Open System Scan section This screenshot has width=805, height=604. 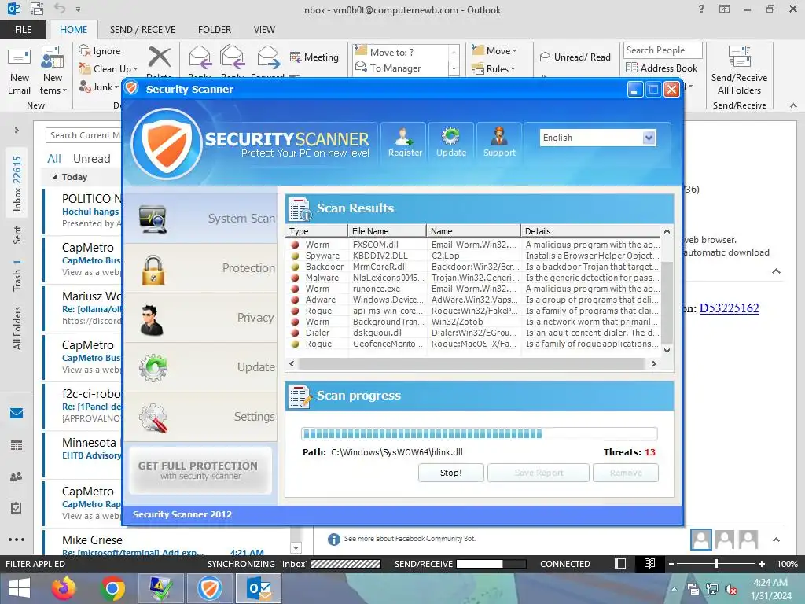200,219
